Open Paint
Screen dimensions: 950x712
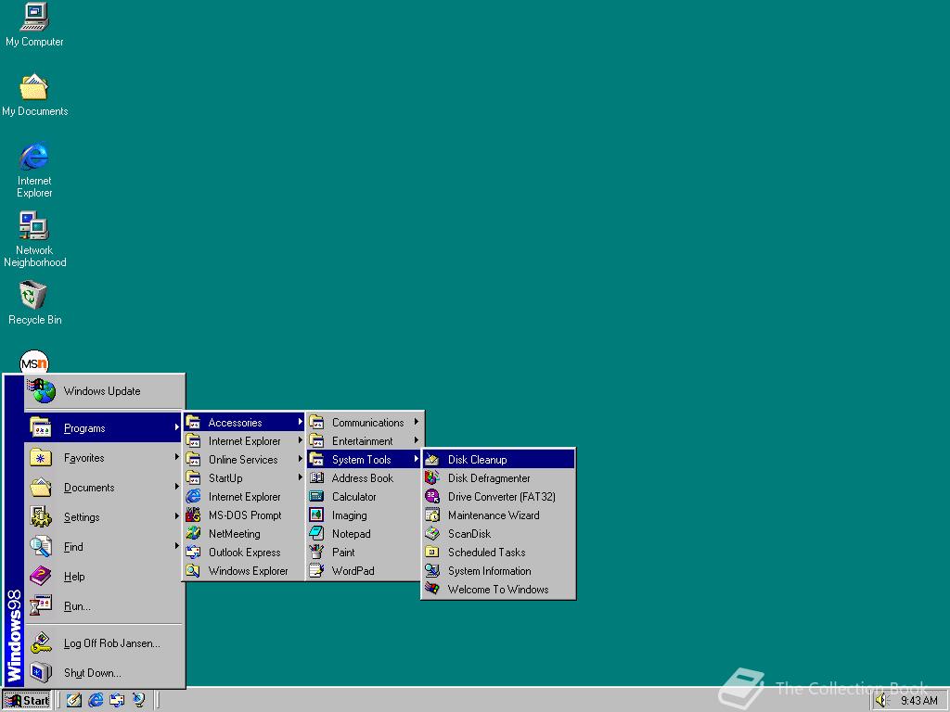364,553
